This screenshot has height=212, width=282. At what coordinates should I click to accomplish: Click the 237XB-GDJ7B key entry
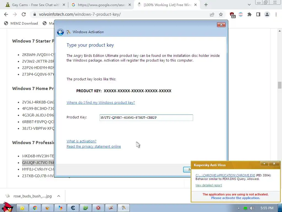(x=38, y=176)
